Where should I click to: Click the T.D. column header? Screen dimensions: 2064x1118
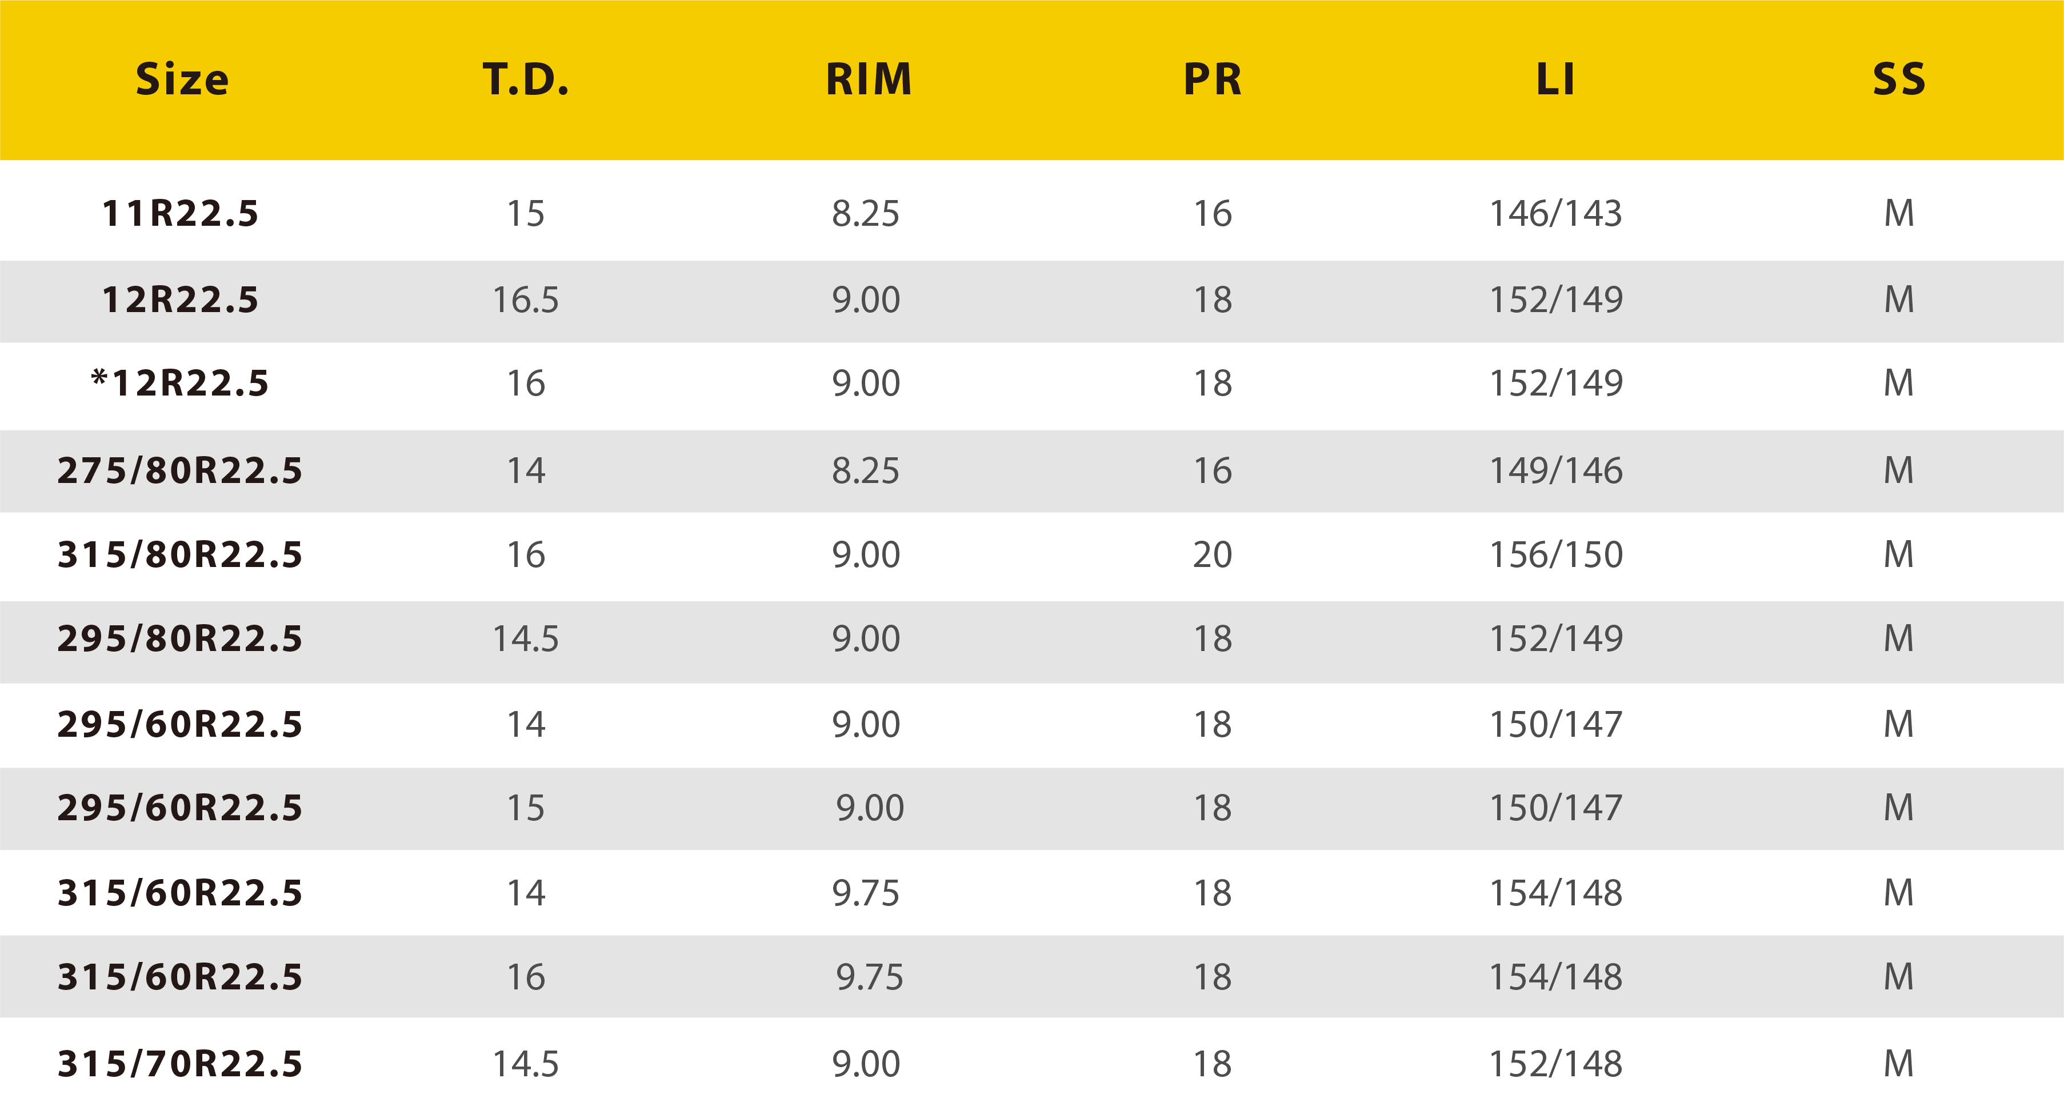tap(526, 79)
